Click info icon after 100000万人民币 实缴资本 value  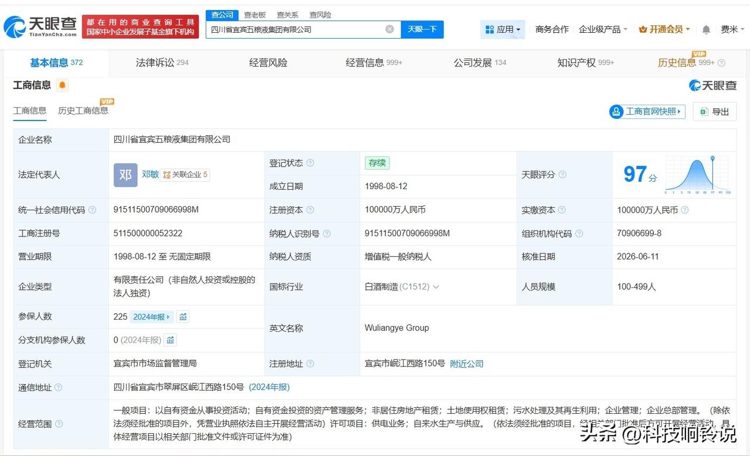pos(684,210)
